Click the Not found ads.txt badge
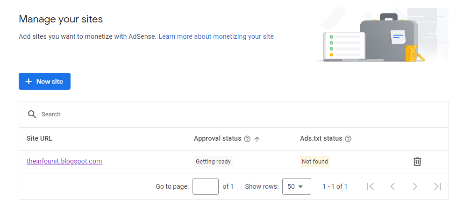The width and height of the screenshot is (457, 214). (x=315, y=162)
